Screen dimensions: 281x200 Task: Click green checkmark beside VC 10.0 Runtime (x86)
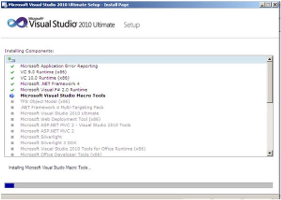(12, 78)
